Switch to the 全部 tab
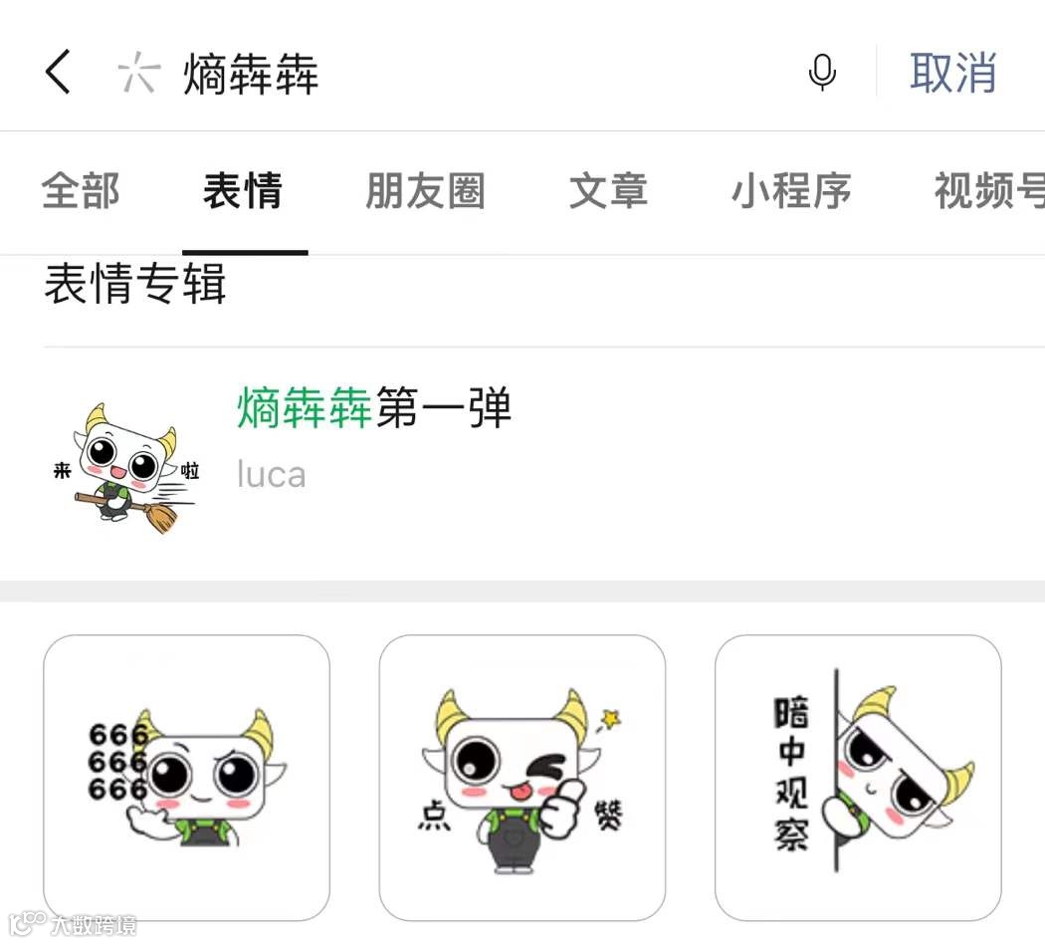 81,190
